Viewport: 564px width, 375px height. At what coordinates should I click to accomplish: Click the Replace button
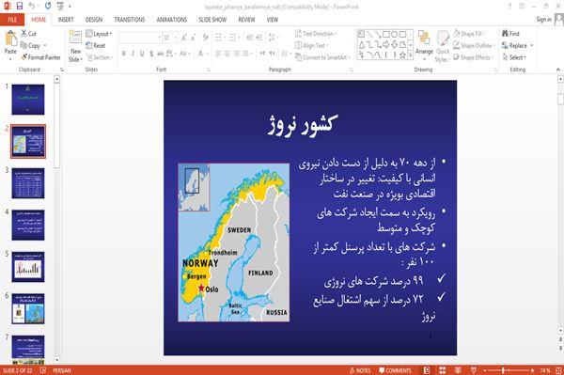(x=515, y=46)
